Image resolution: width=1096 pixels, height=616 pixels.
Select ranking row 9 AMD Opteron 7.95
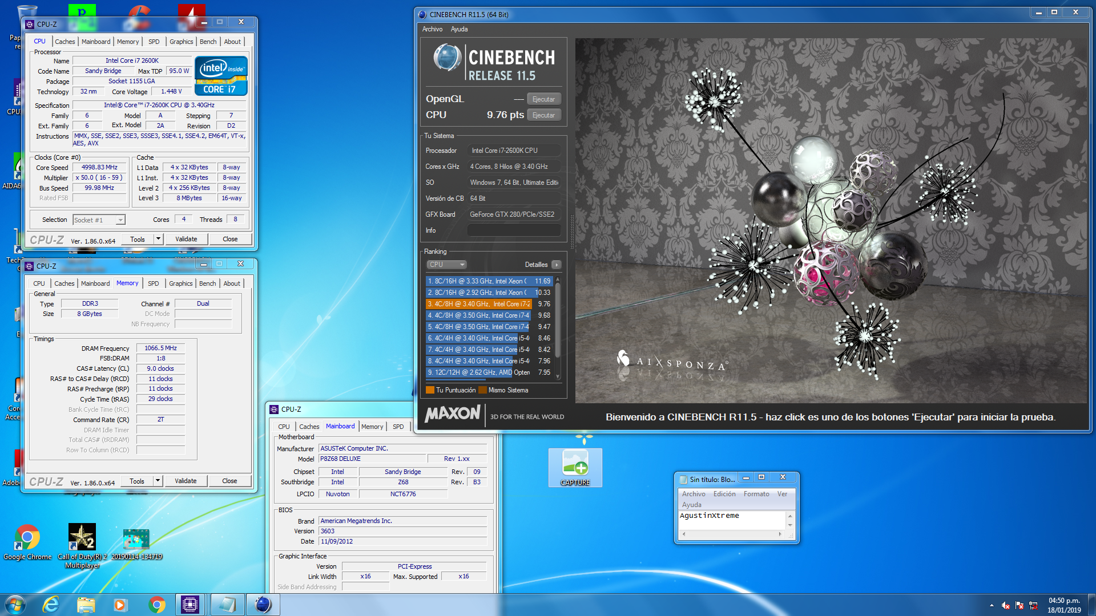coord(489,372)
